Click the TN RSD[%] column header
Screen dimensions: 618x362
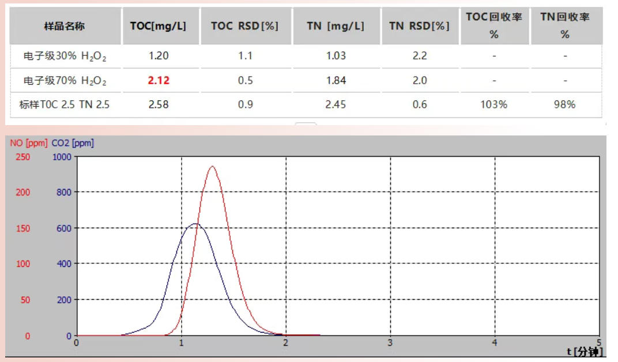pos(419,27)
